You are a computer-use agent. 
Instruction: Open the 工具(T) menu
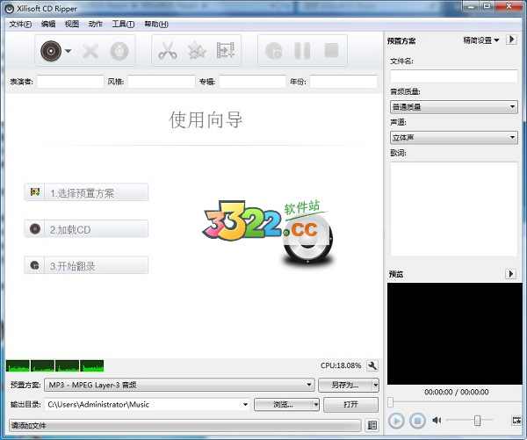123,25
